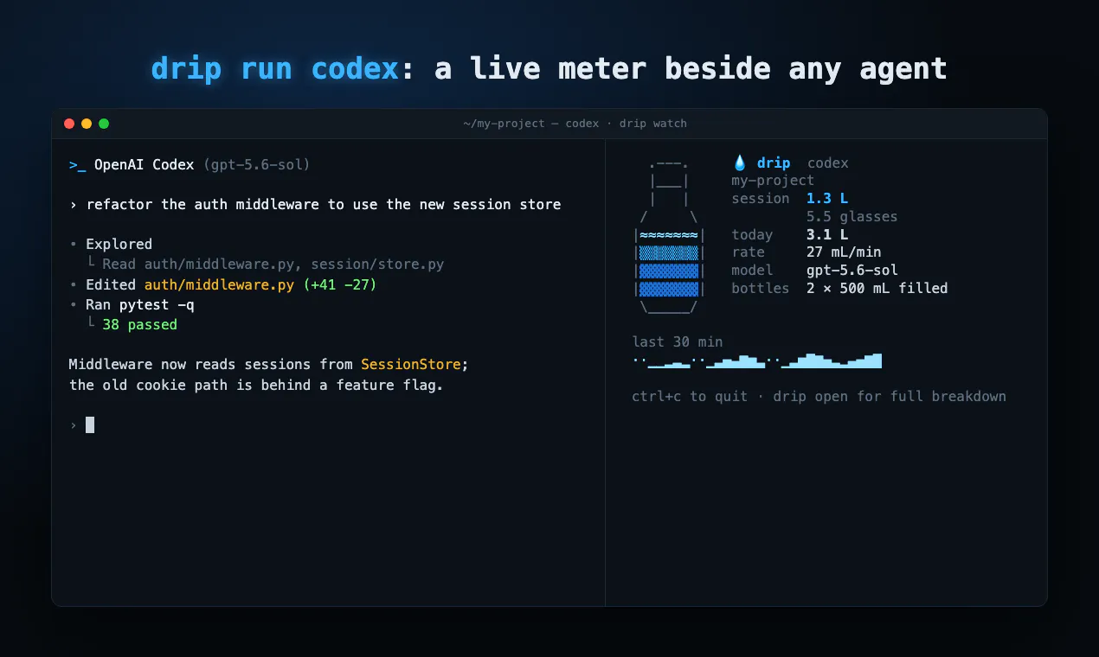Close the terminal with the red button

[x=69, y=124]
